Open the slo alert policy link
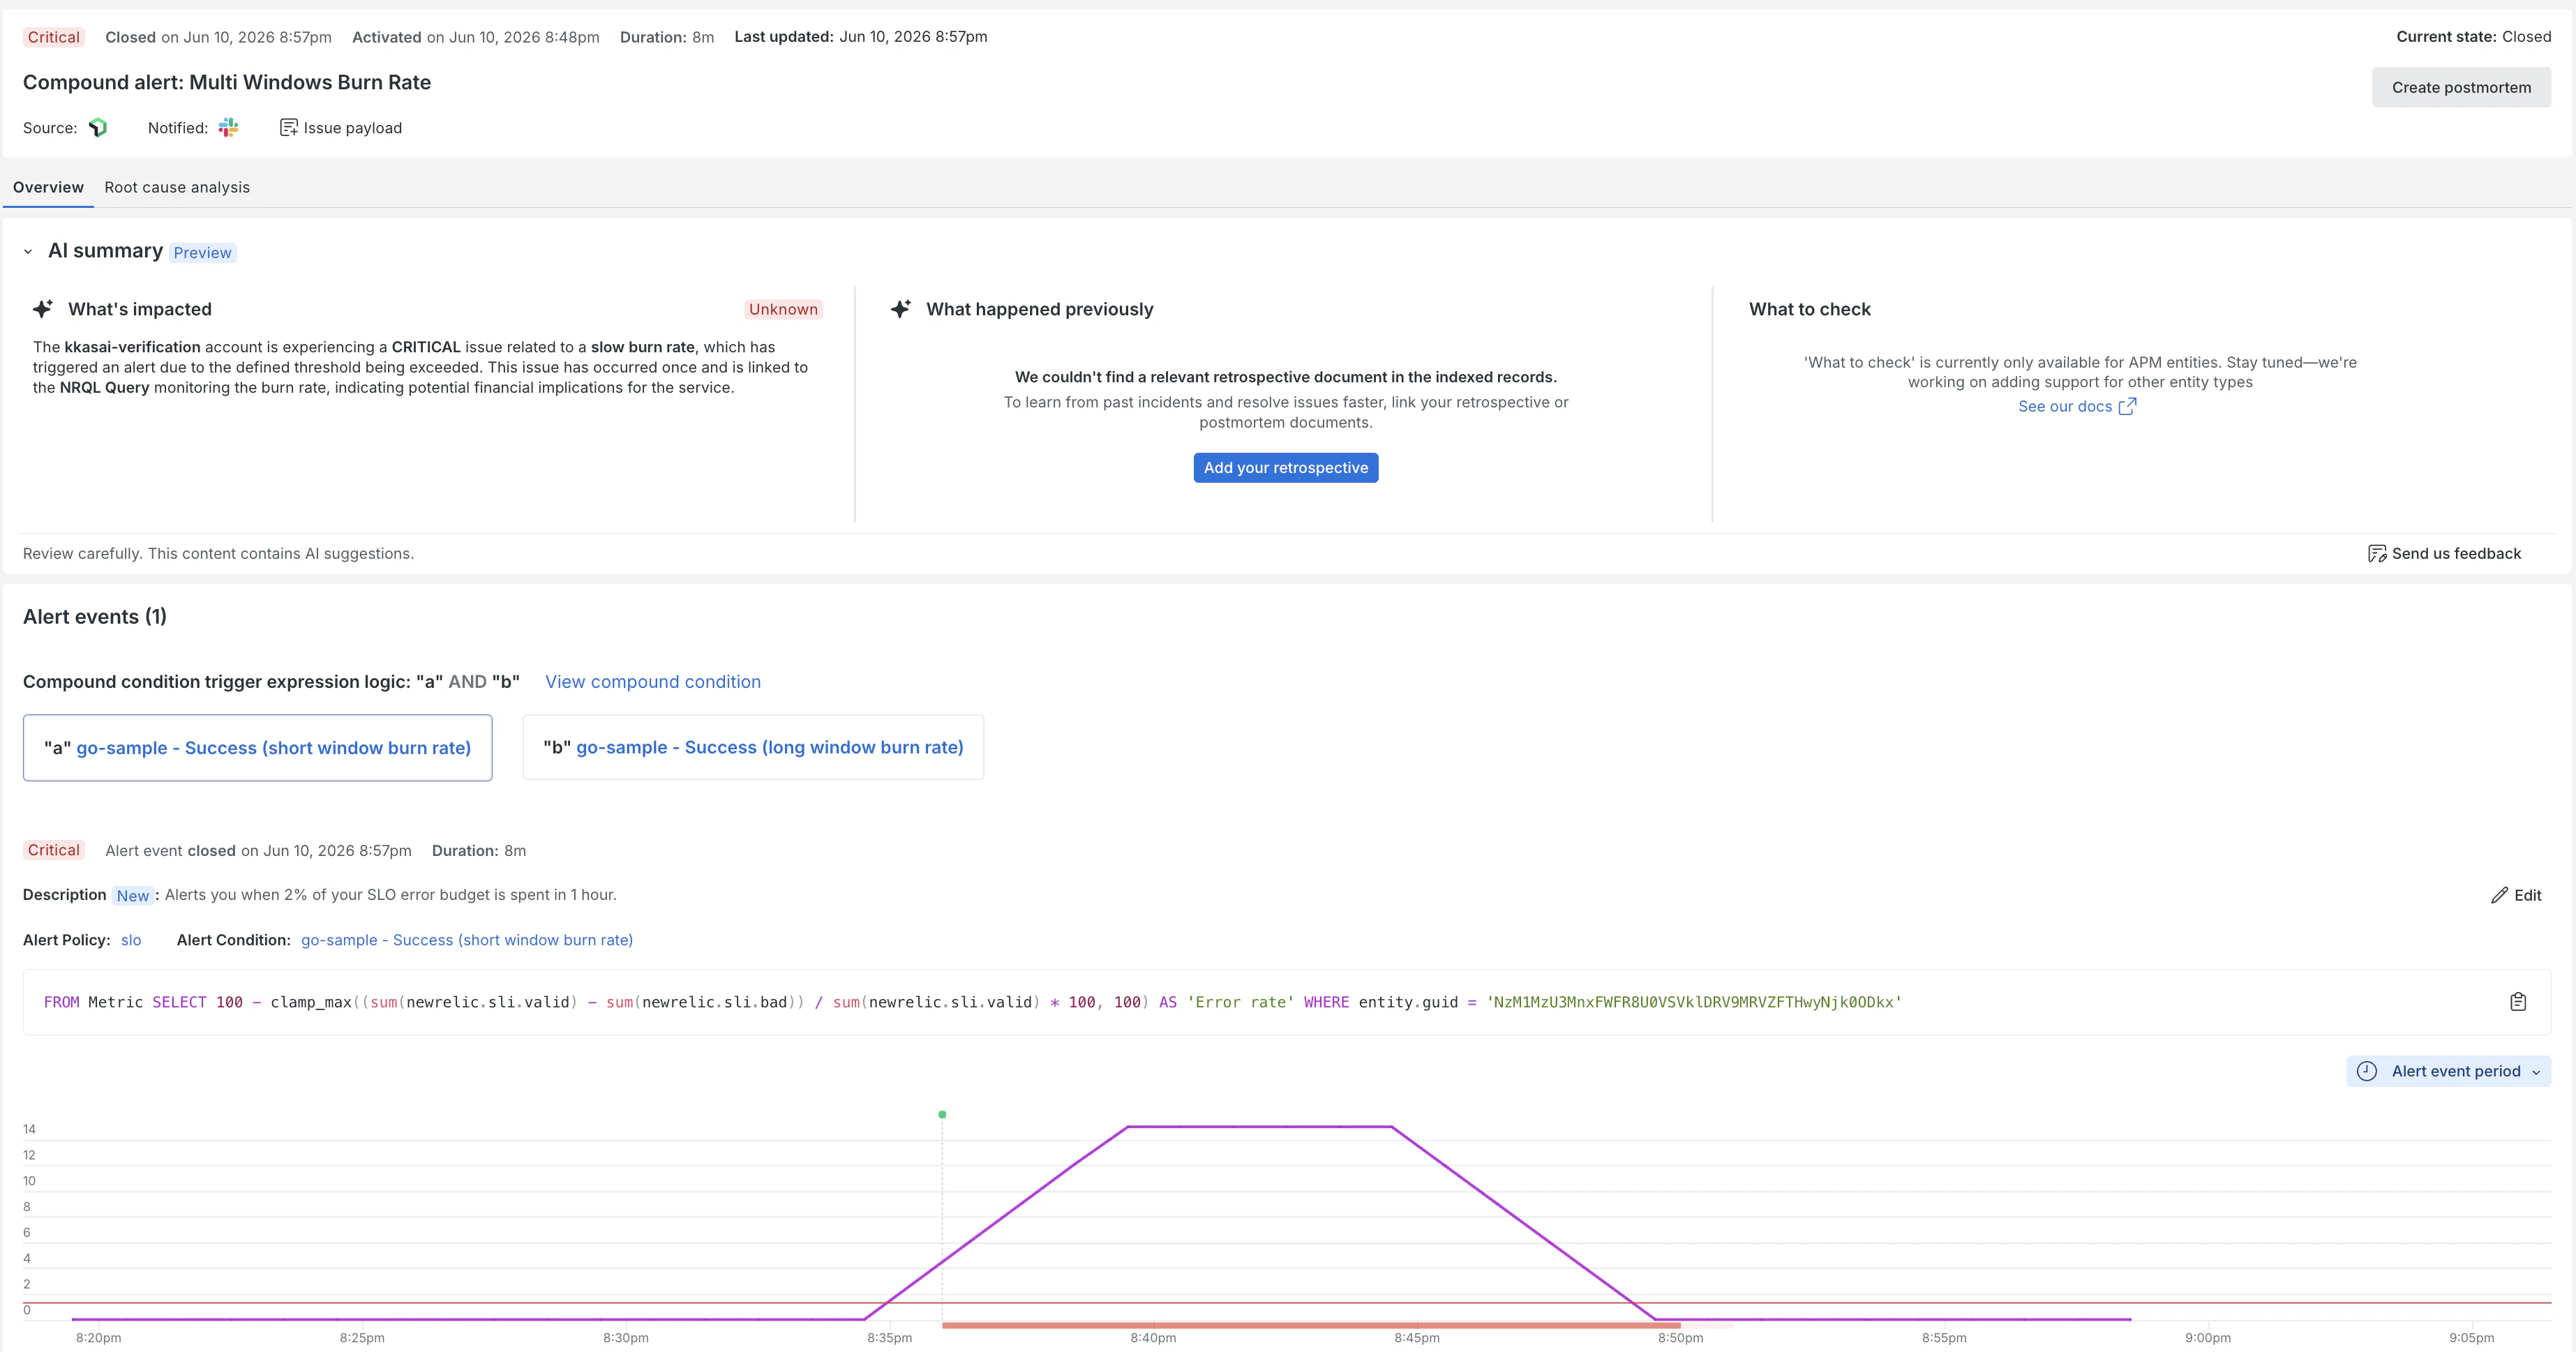This screenshot has width=2576, height=1352. coord(131,940)
